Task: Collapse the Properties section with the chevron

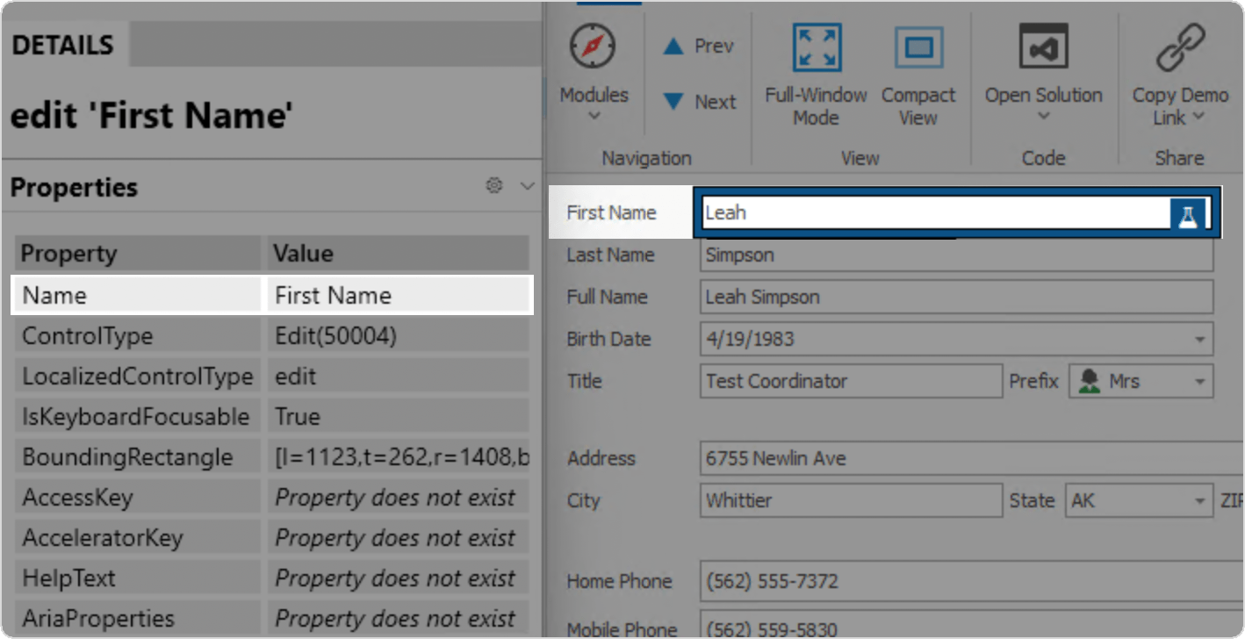Action: (526, 186)
